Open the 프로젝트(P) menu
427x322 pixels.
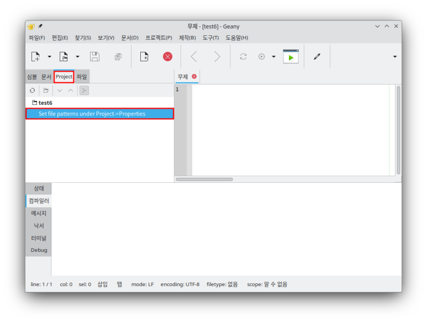159,38
